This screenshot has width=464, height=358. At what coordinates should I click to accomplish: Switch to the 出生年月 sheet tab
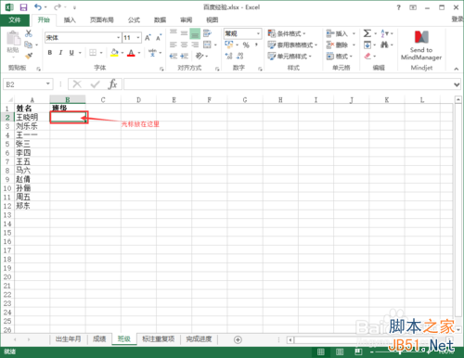69,339
